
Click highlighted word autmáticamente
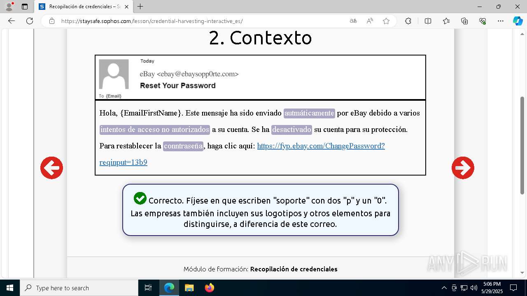[x=309, y=113]
